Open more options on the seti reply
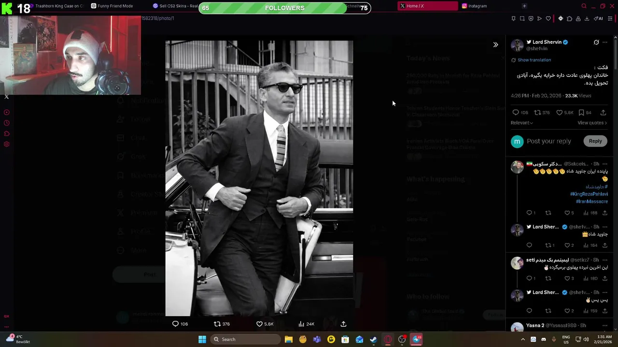Image resolution: width=618 pixels, height=347 pixels. tap(605, 260)
